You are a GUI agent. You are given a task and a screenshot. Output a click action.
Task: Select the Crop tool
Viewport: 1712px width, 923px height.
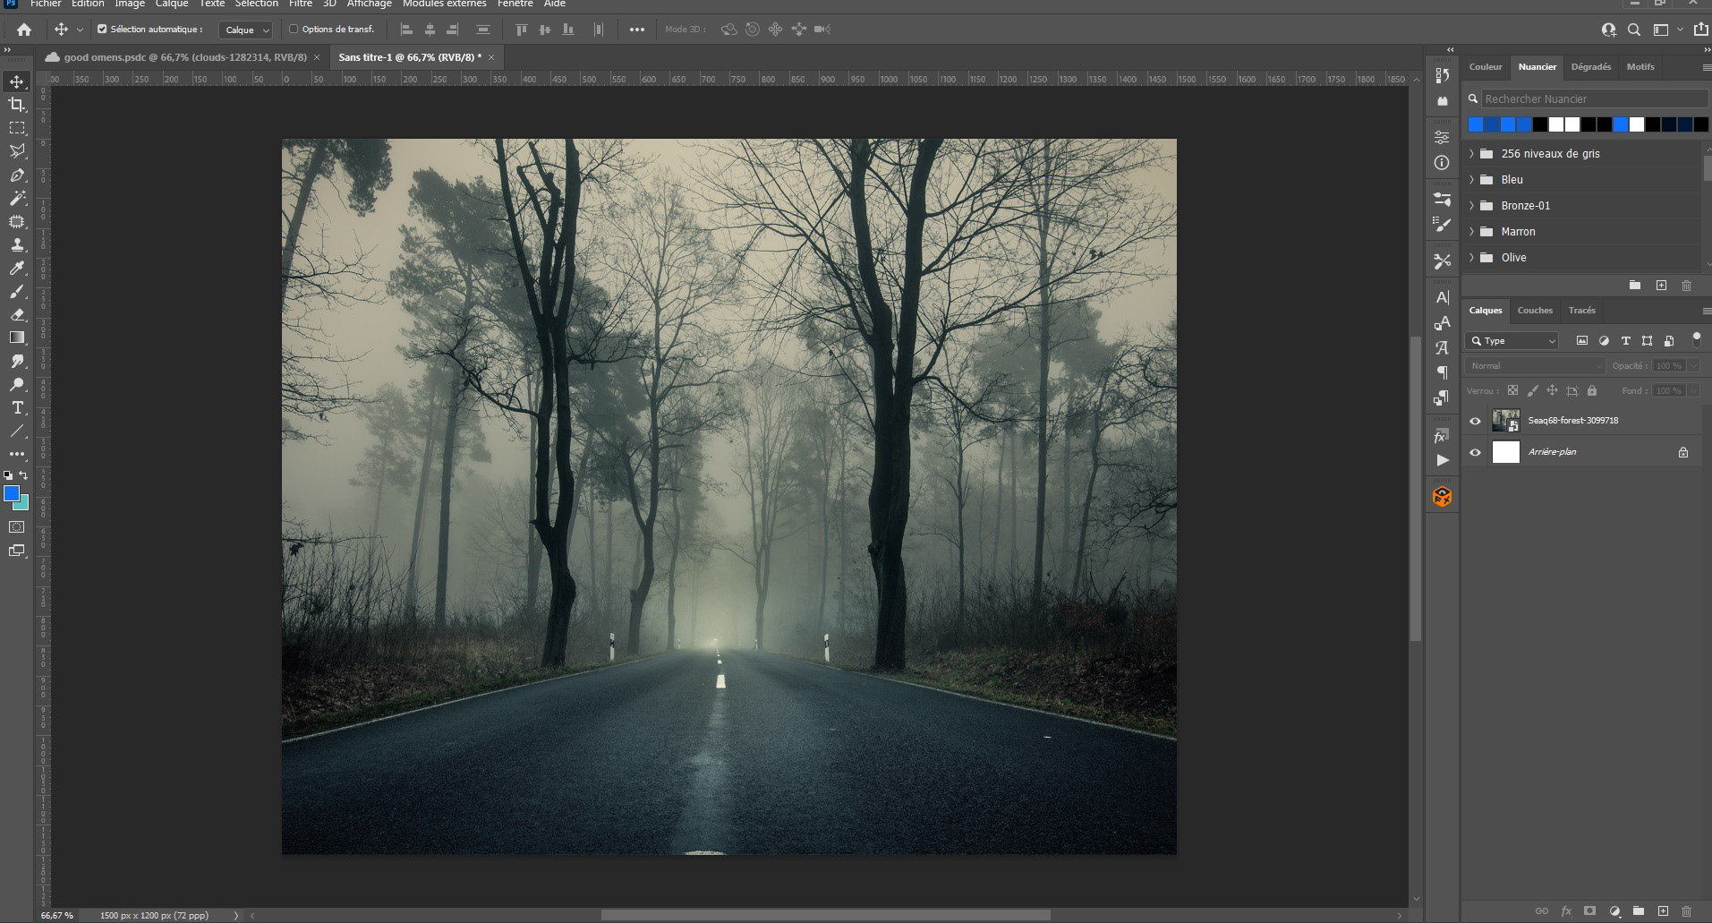[17, 105]
